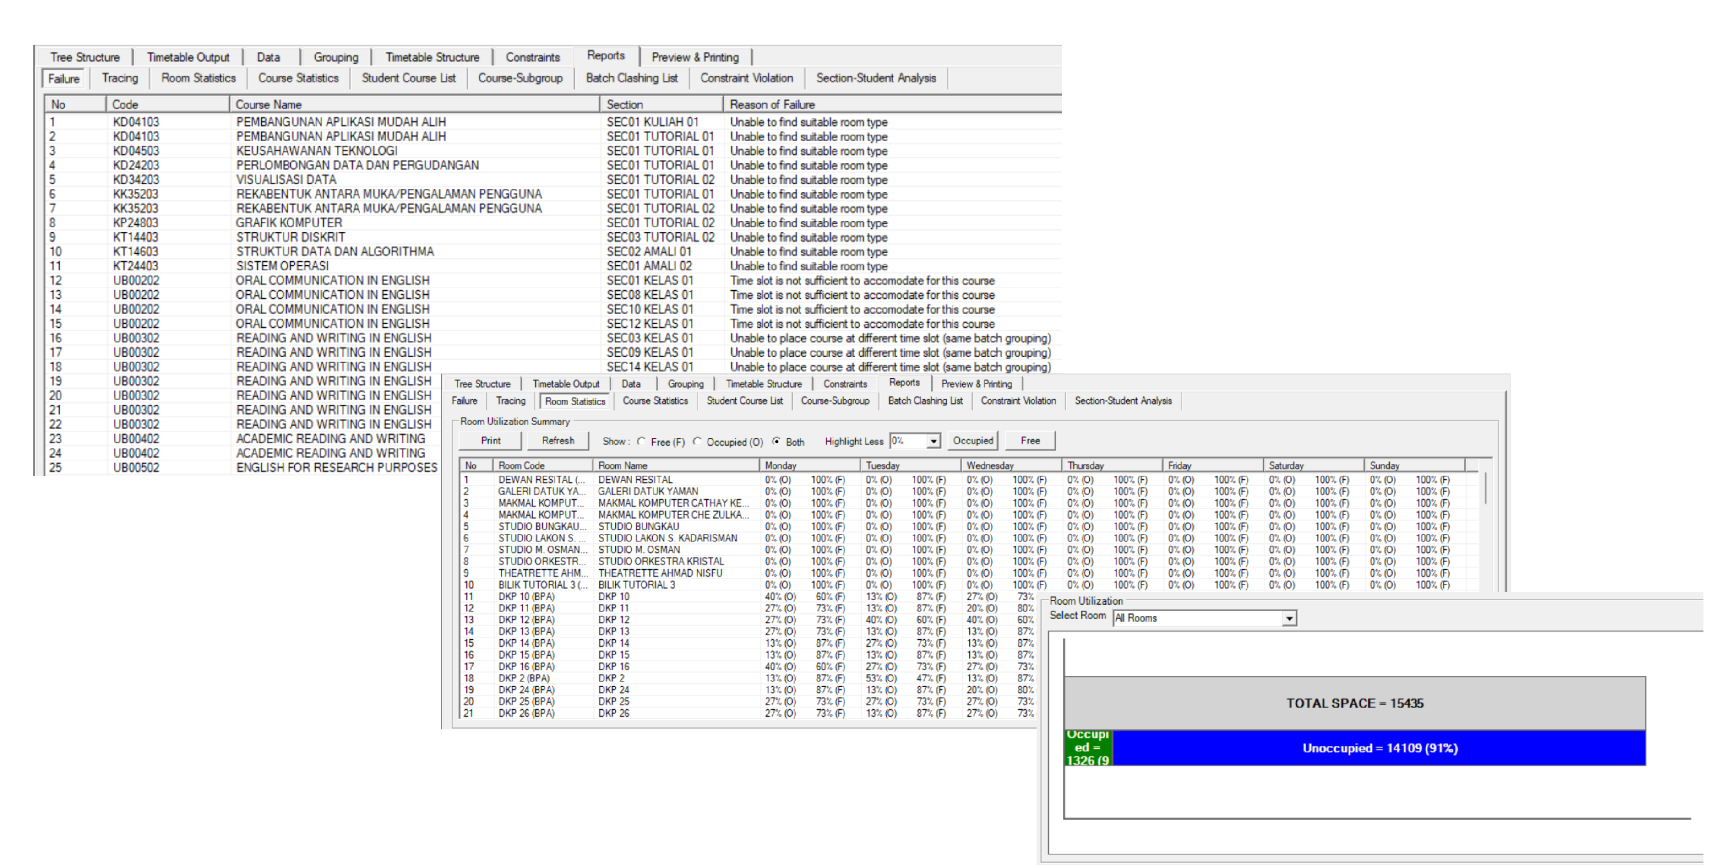Click the Occupied highlight button
1731x865 pixels.
pos(972,441)
